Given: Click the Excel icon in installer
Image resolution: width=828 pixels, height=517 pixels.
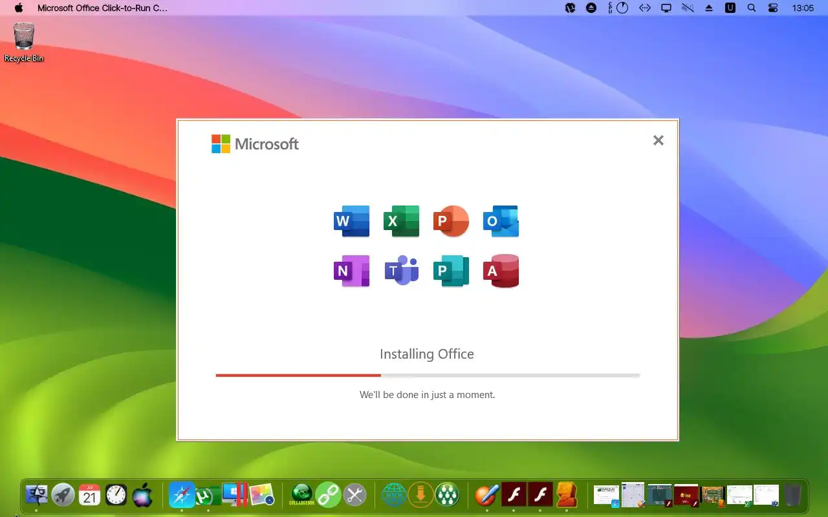Looking at the screenshot, I should (x=401, y=221).
